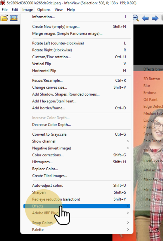Go to next image with right arrow
163x241 pixels.
(155, 18)
